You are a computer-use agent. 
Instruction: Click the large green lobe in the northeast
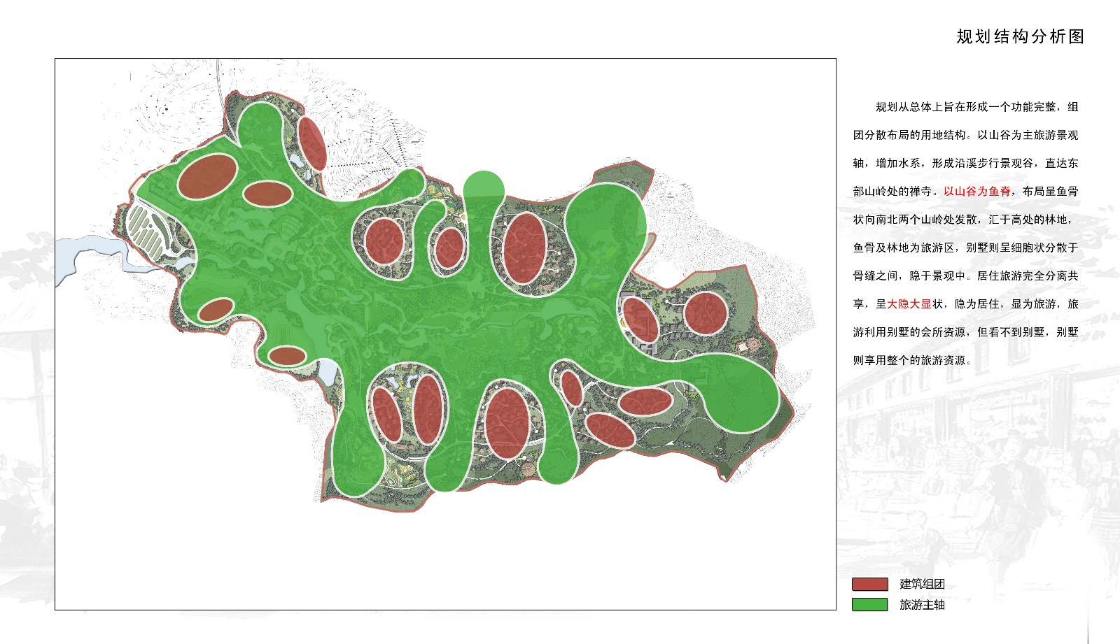[605, 224]
